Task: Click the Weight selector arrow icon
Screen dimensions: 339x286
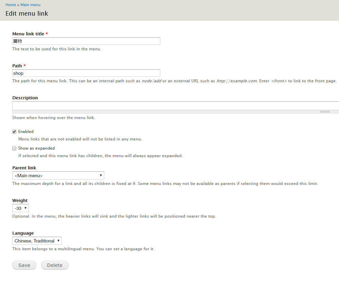Action: [x=25, y=208]
